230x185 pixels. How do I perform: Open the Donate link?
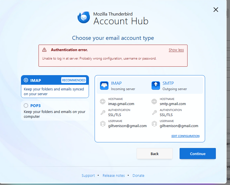pos(139,175)
